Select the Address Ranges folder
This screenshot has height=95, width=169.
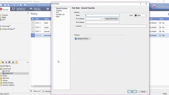click(8, 83)
